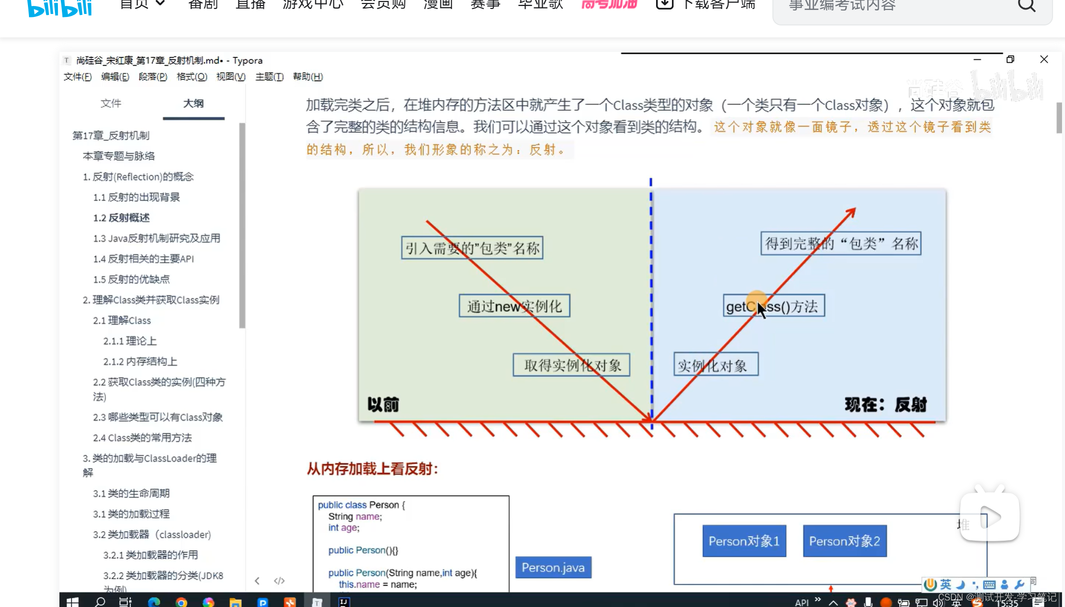Switch to the 文件 sidebar tab
This screenshot has width=1065, height=607.
pos(111,103)
